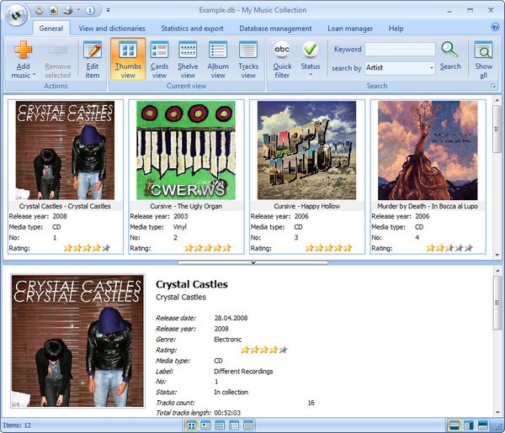Click the disc icon in quick access toolbar
Viewport: 505px width, 433px height.
tap(40, 10)
